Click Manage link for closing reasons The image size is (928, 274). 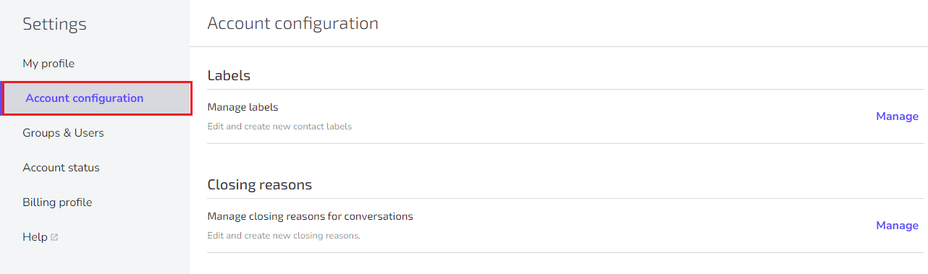[897, 226]
